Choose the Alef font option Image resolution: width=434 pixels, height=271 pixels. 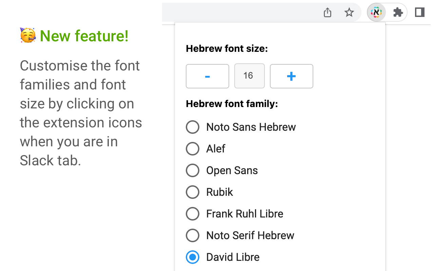193,149
